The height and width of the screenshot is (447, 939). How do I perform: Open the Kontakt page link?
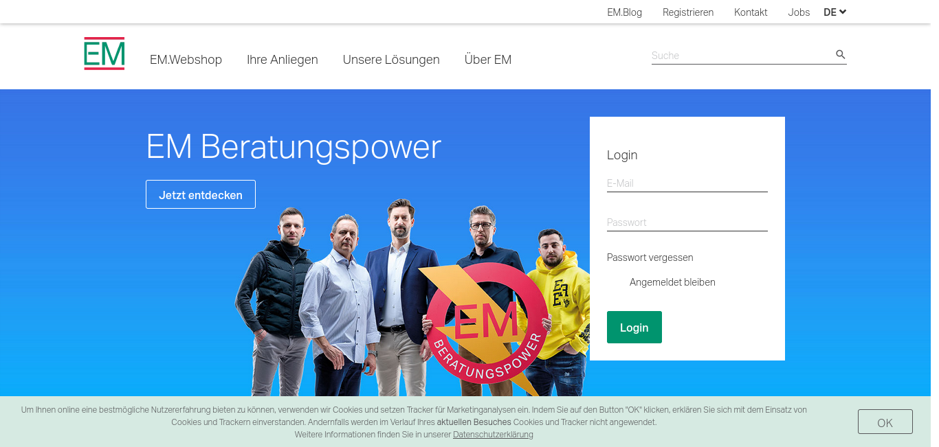751,12
